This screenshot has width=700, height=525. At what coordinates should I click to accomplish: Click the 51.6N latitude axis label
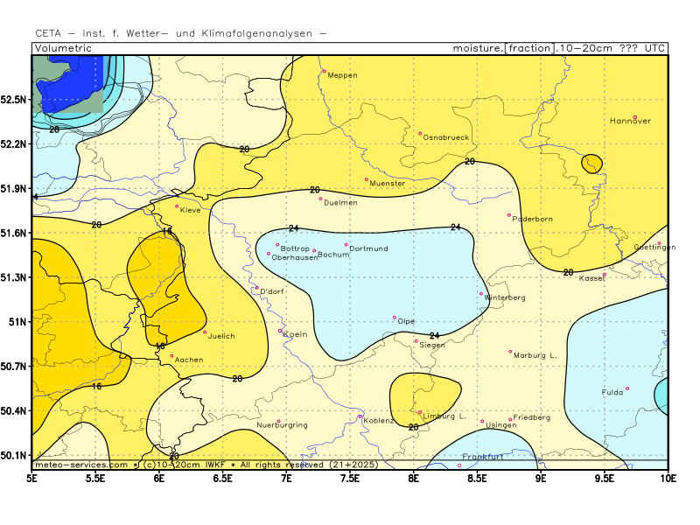point(13,233)
